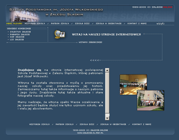Screen dimensions: 179x140
Task: Open the school building group photo
Action: (151, 100)
